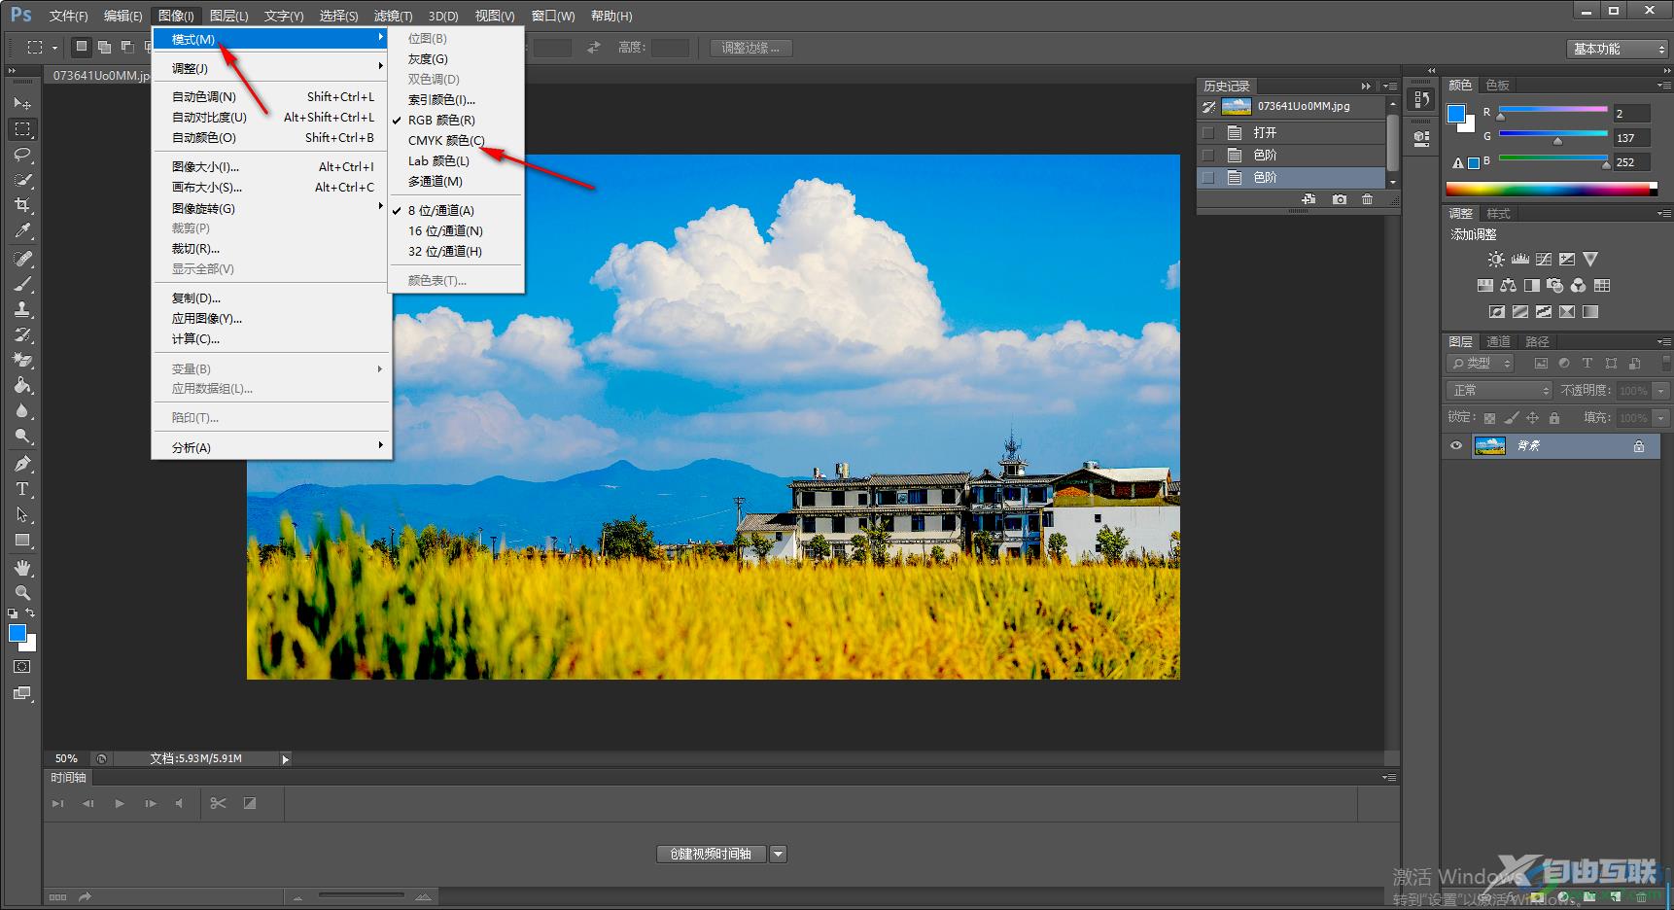Toggle lock image pixels brush icon
Screen dimensions: 1674x910
(1512, 418)
